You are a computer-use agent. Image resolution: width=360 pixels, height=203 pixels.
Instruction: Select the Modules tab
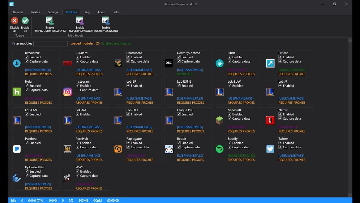pyautogui.click(x=71, y=12)
